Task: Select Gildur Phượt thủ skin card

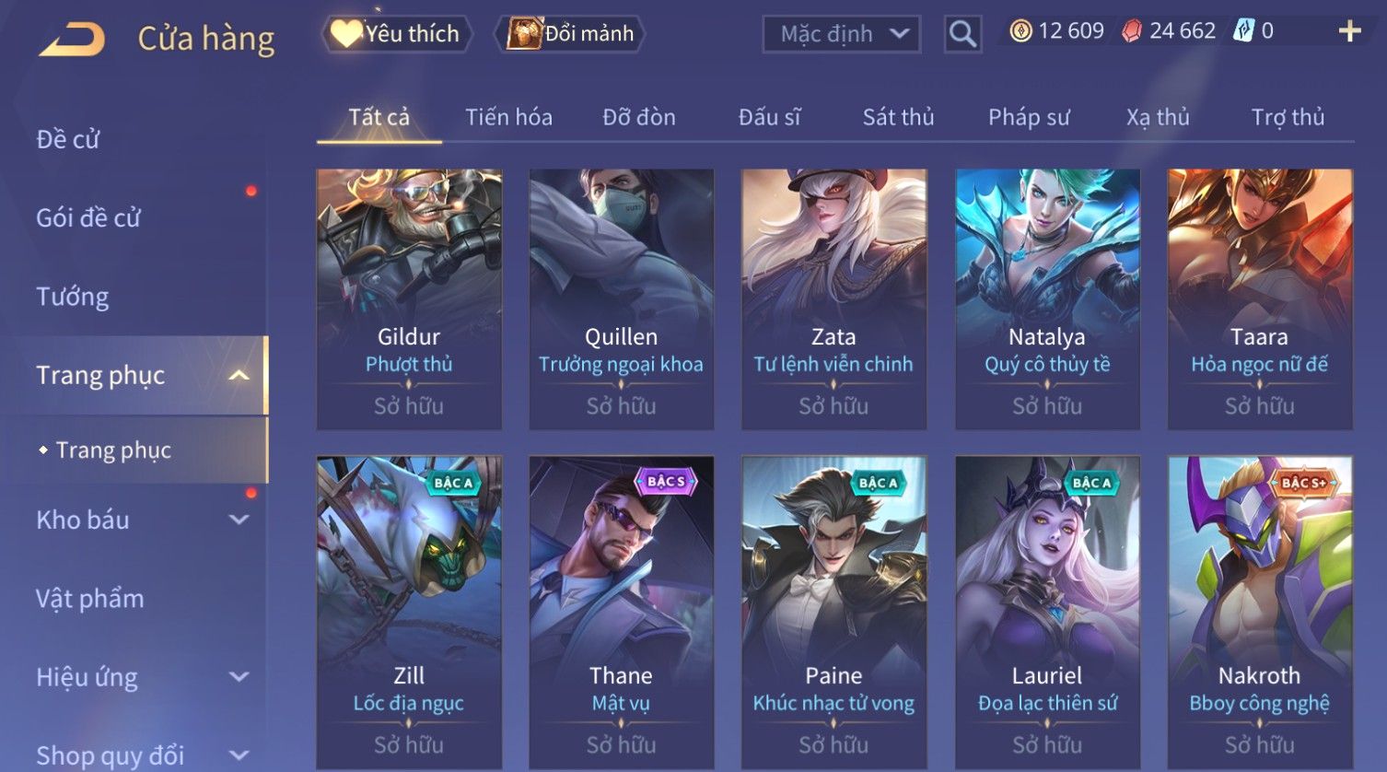Action: [409, 299]
